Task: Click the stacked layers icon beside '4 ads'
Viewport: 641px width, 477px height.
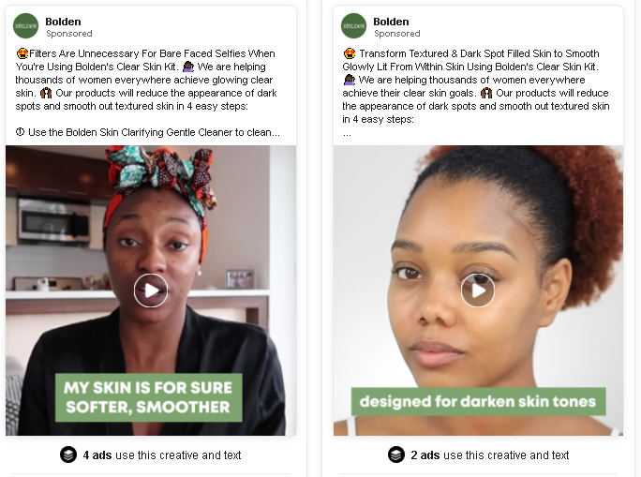Action: tap(68, 455)
